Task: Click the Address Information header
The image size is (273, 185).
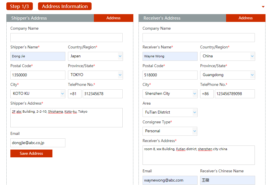Action: tap(65, 6)
